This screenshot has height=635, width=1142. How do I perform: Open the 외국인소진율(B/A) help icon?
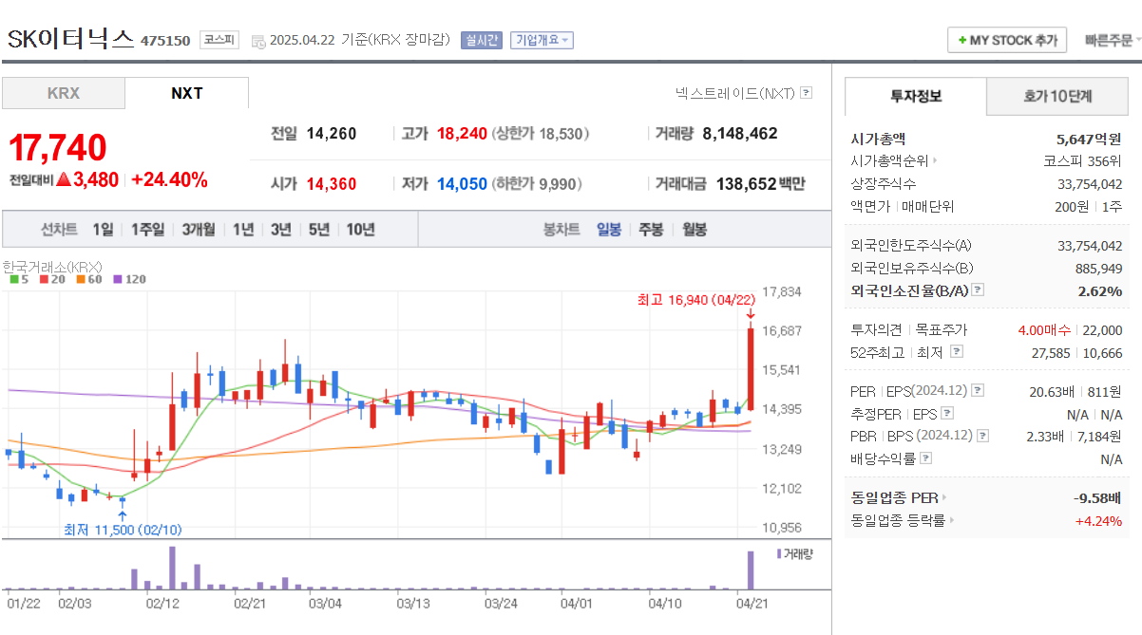977,290
